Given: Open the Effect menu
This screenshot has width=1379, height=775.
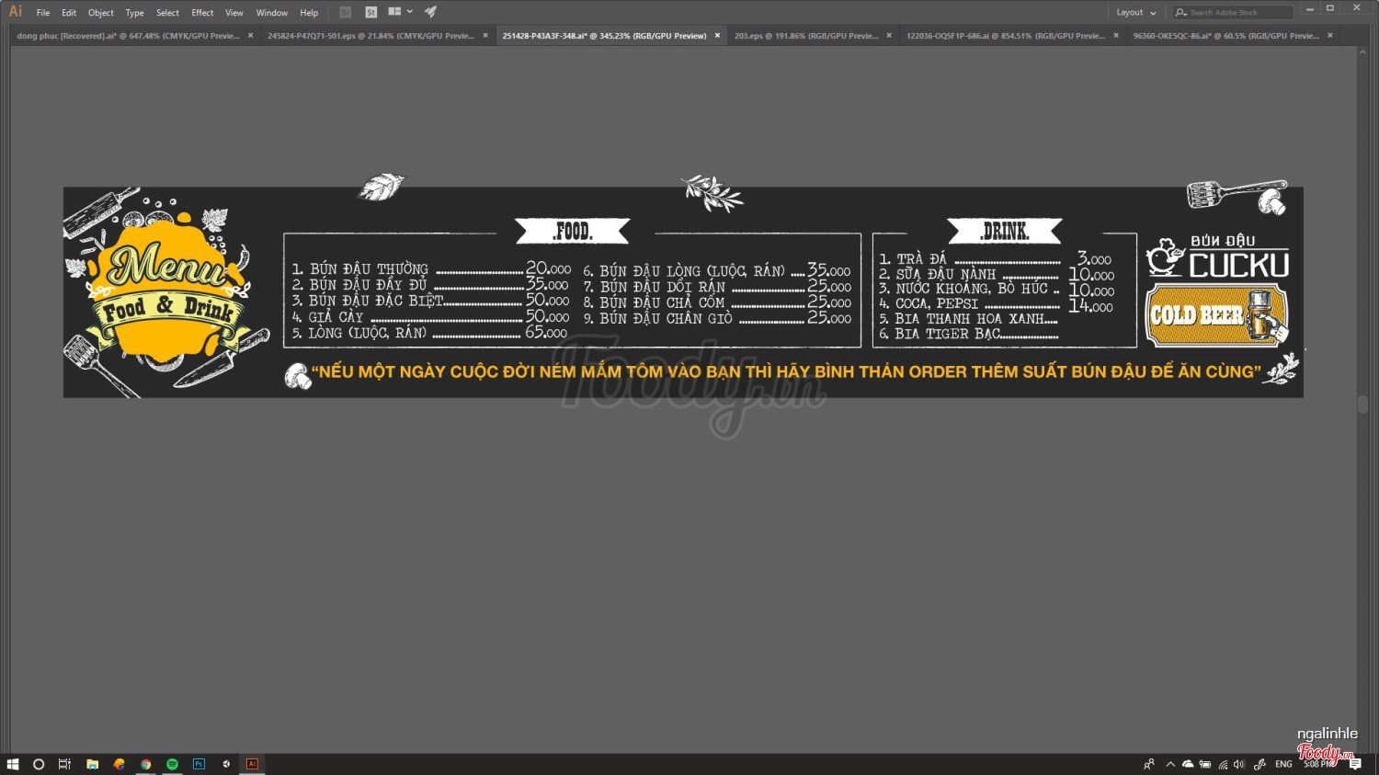Looking at the screenshot, I should (x=202, y=13).
